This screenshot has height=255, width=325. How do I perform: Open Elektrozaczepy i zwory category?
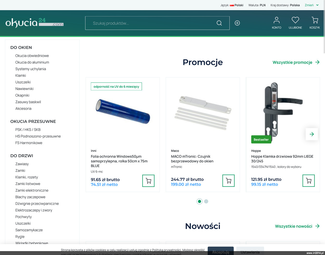[x=34, y=210]
